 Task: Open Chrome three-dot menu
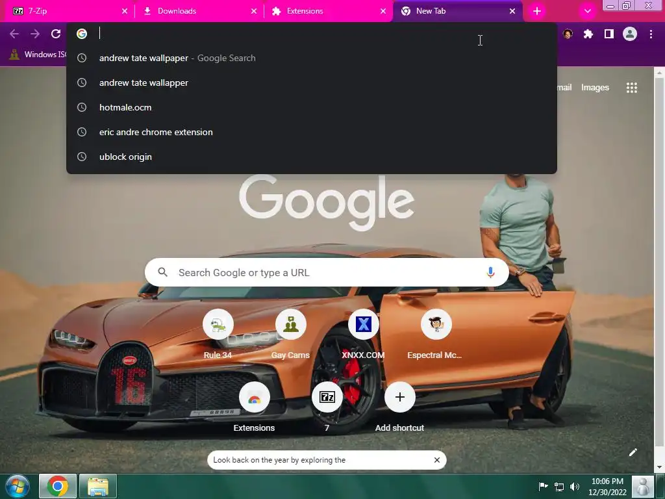coord(651,34)
